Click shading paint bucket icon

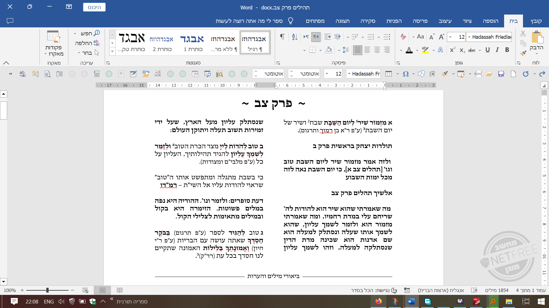tap(329, 50)
